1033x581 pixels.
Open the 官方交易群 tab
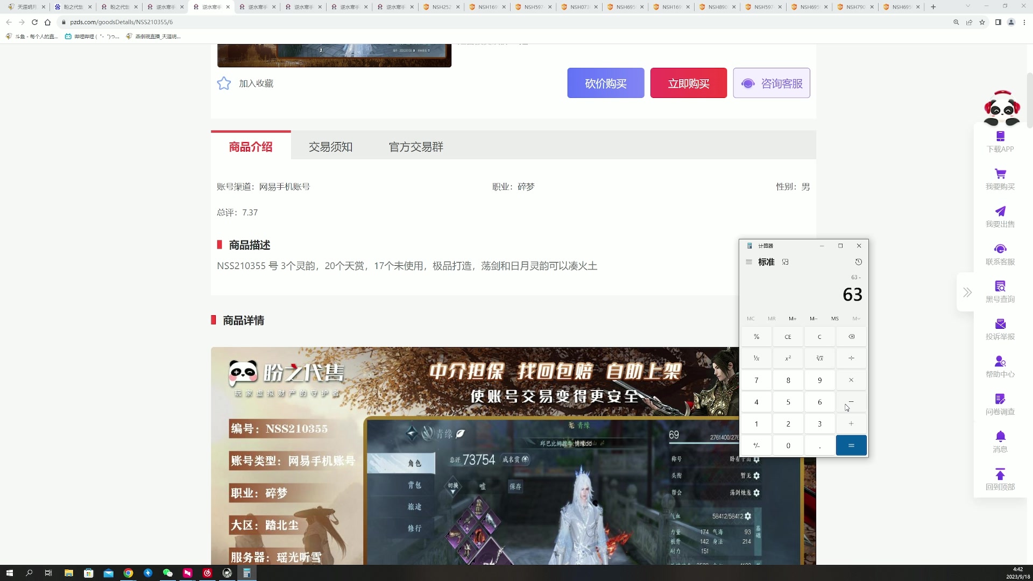pos(415,146)
